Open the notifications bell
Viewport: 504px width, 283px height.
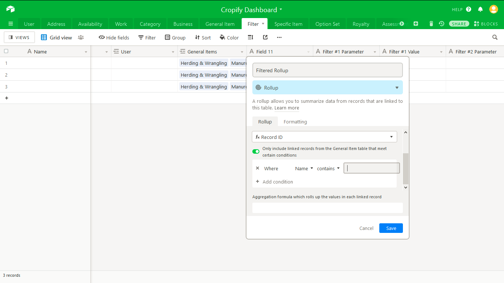(480, 10)
